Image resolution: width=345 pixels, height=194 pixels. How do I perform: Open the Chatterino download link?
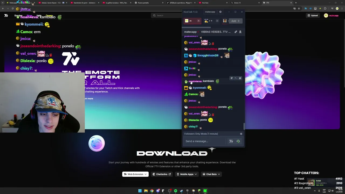click(162, 174)
